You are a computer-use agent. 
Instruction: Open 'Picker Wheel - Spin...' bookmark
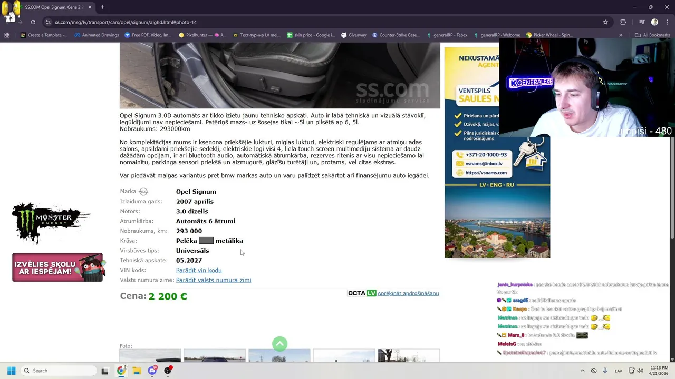pos(549,35)
